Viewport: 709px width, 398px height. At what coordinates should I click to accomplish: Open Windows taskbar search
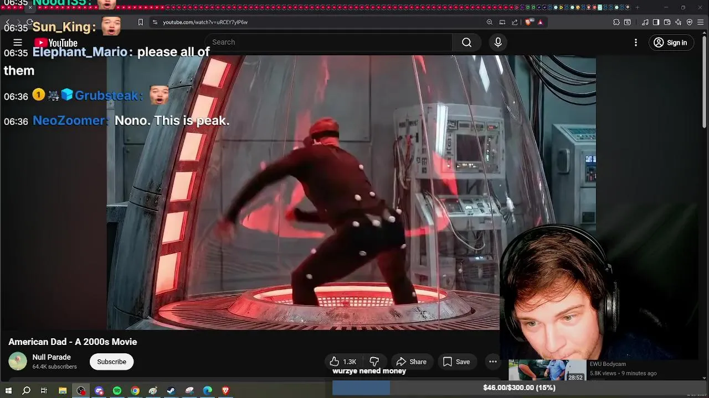[26, 391]
